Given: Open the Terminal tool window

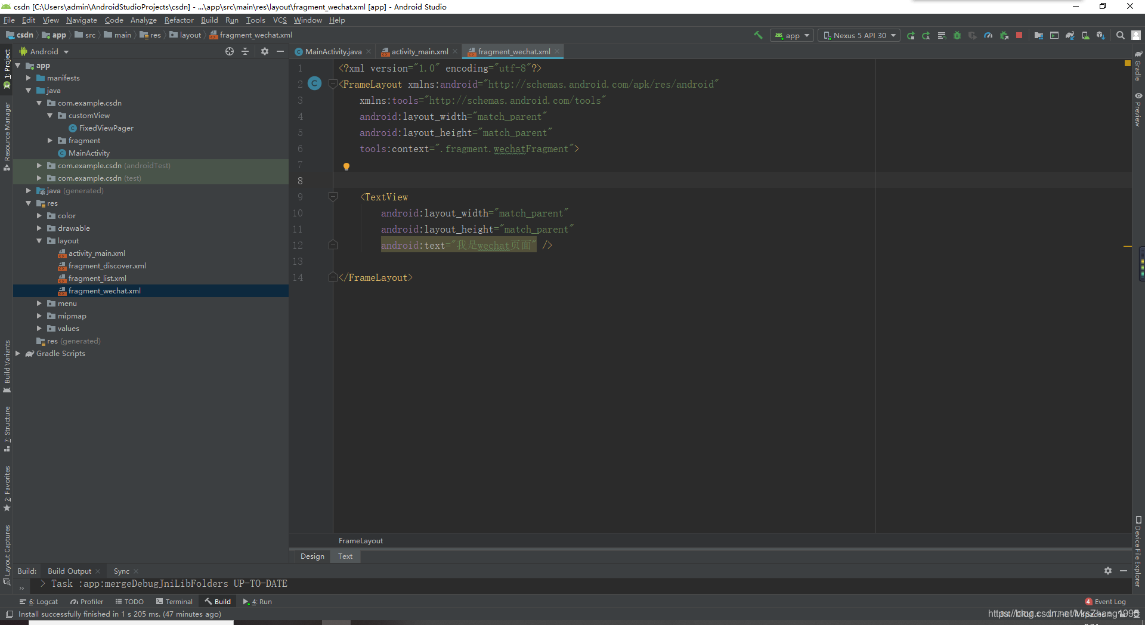Looking at the screenshot, I should coord(174,602).
